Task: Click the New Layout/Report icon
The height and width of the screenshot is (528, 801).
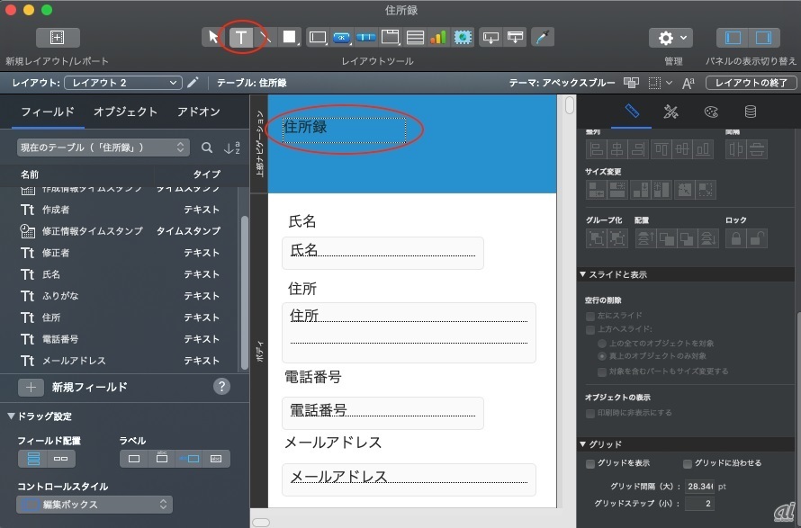Action: [58, 38]
